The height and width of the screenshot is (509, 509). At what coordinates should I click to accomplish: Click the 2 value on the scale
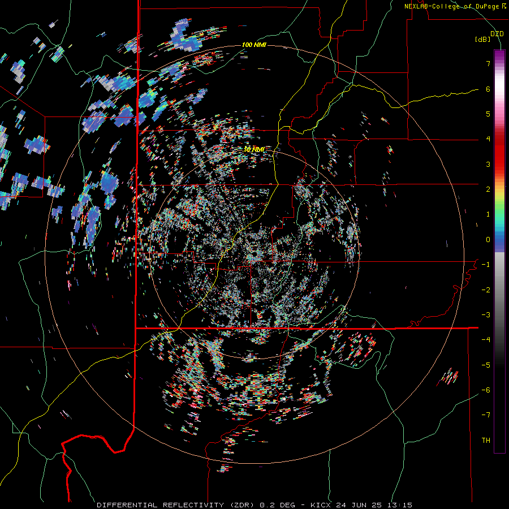point(488,189)
